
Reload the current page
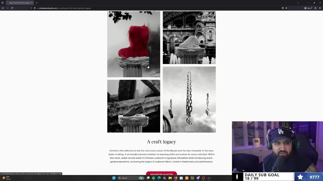12,8
